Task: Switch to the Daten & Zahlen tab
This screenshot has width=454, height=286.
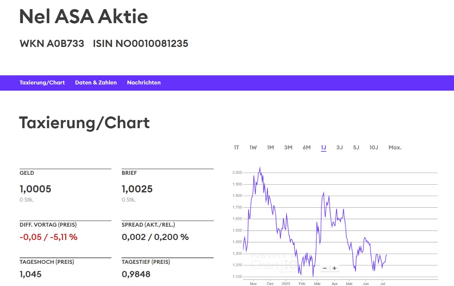Action: pos(96,83)
